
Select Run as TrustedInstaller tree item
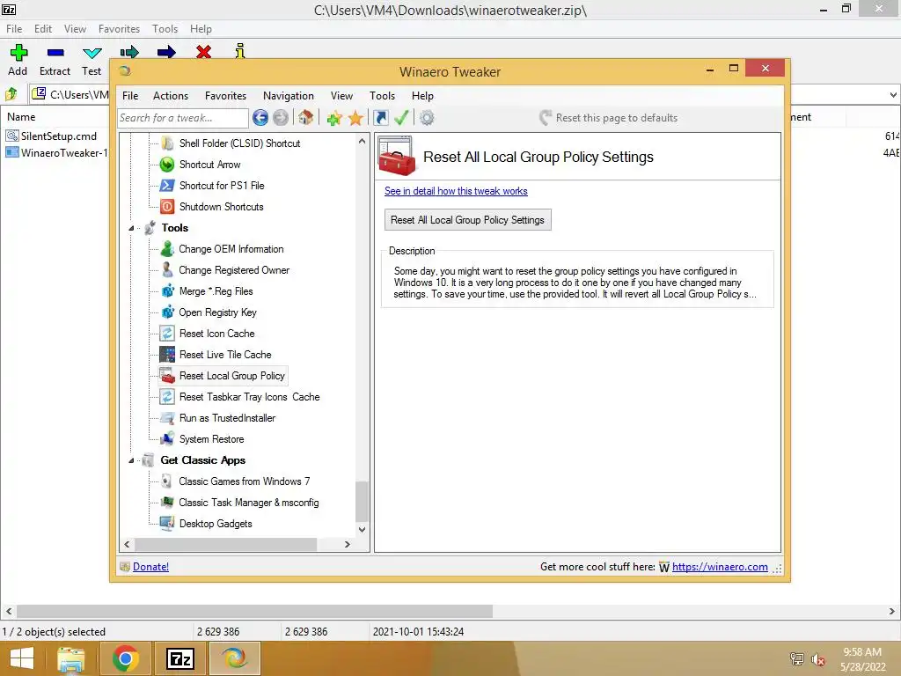pyautogui.click(x=227, y=418)
